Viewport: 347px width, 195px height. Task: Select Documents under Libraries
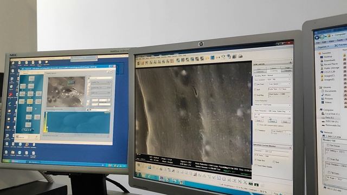coord(329,91)
